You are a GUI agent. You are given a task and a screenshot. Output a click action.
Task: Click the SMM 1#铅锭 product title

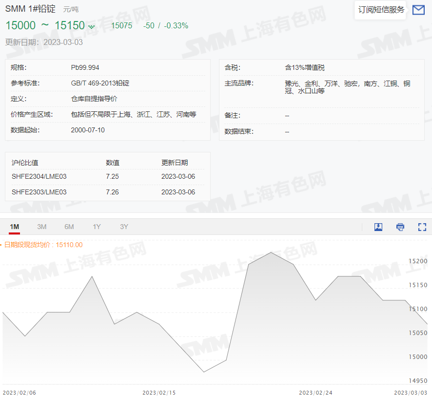point(29,8)
